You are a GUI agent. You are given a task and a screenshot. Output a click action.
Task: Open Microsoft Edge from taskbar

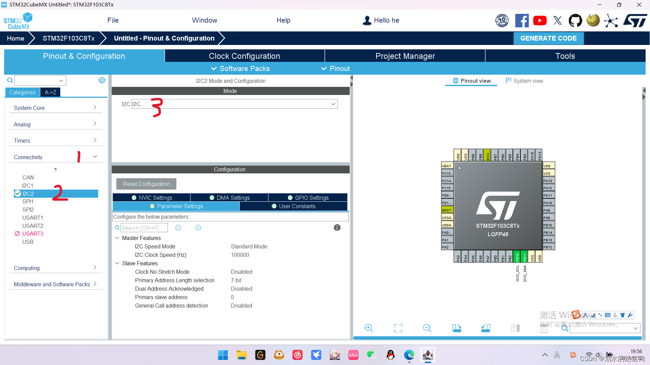(409, 355)
